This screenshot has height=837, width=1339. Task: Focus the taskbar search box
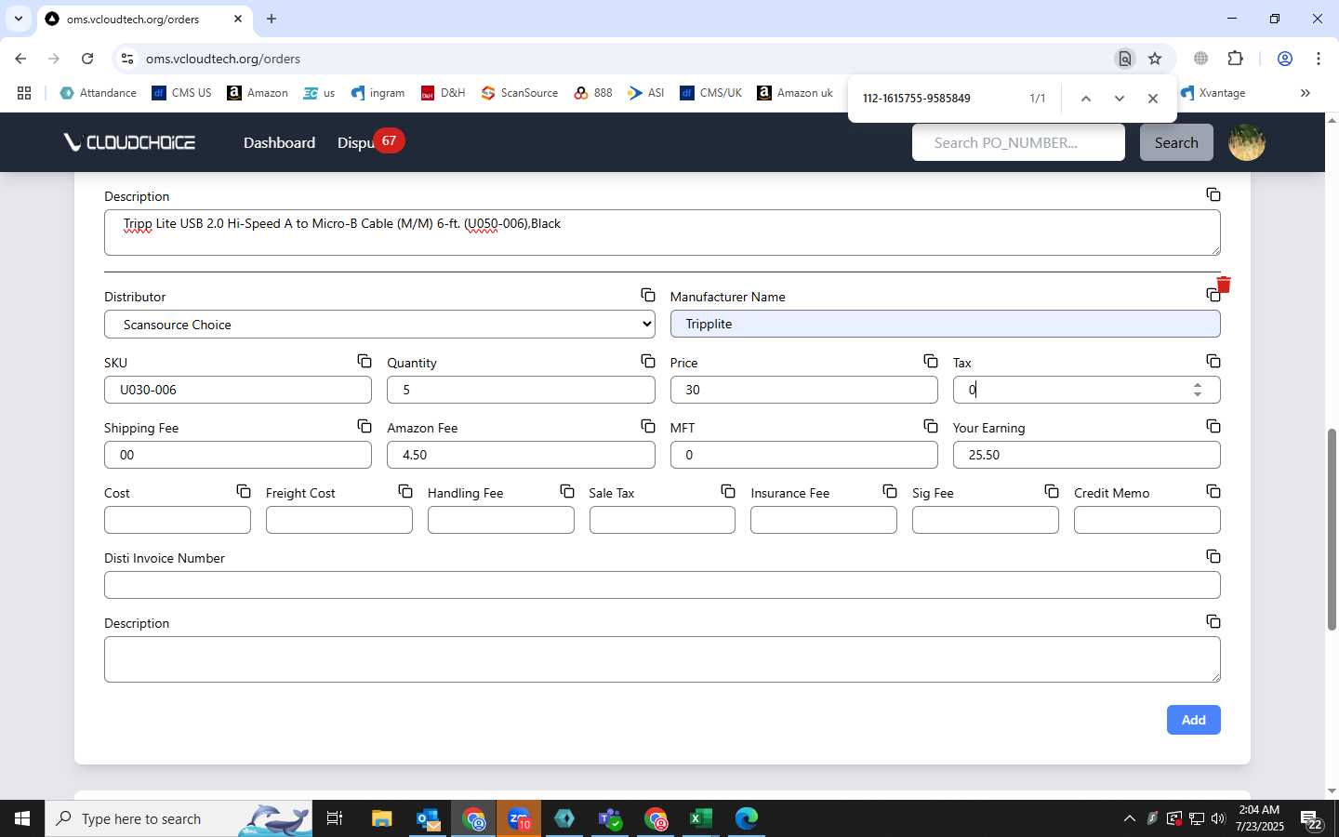[179, 818]
